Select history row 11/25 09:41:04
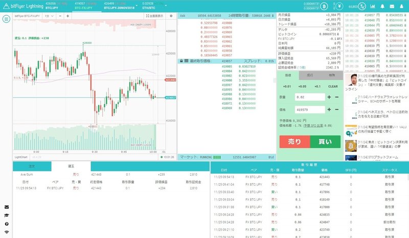 pyautogui.click(x=309, y=184)
